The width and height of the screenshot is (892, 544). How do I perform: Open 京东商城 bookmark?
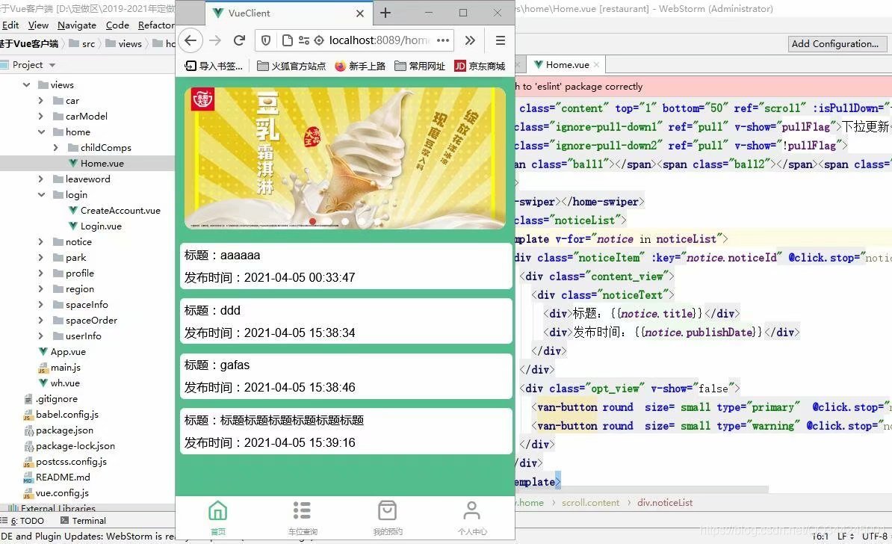pyautogui.click(x=480, y=66)
